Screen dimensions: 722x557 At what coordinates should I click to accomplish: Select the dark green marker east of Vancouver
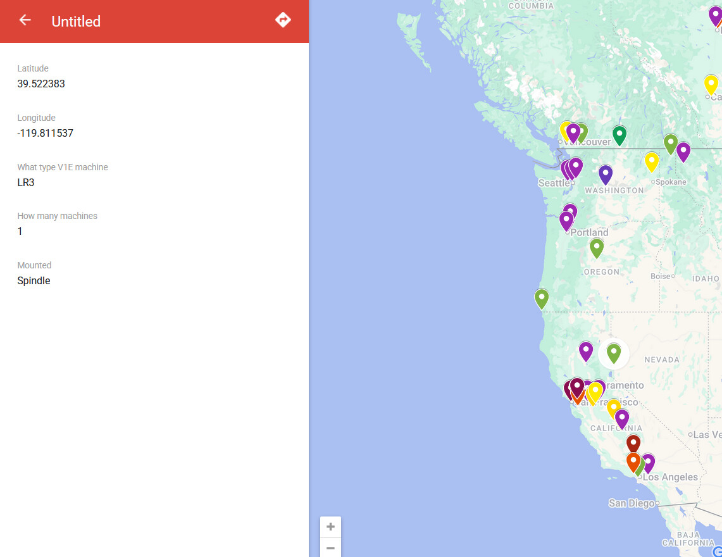[x=619, y=134]
